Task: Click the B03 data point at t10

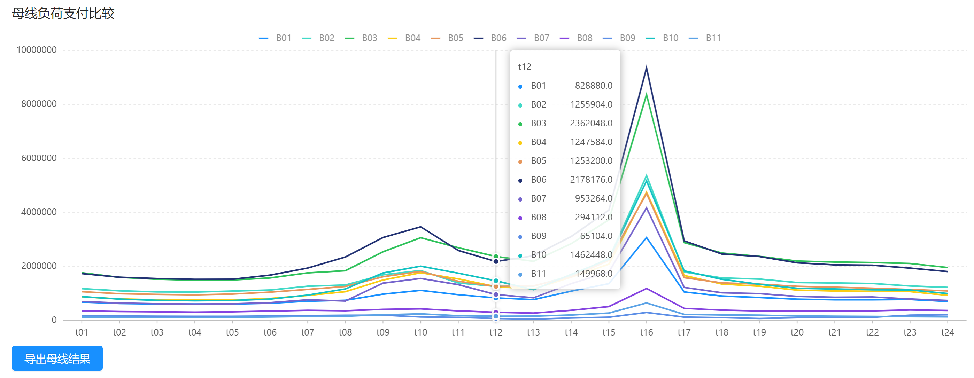Action: point(420,238)
